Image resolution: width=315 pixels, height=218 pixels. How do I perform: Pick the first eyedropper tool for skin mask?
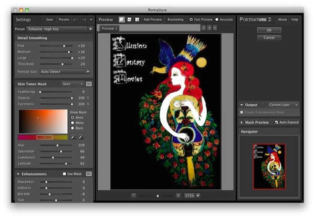[73, 137]
